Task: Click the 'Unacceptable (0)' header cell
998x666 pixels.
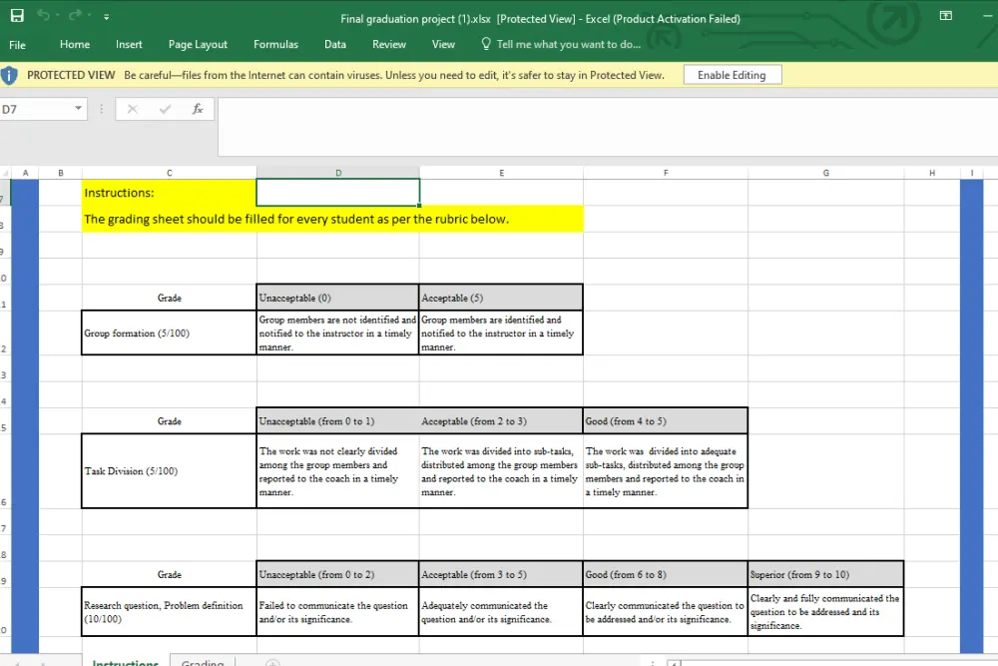Action: (338, 298)
